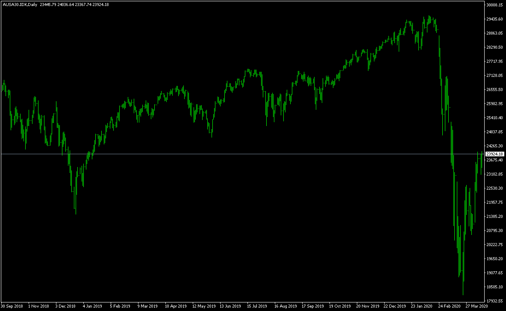Screen dimensions: 506x311
Task: Click the current price label 23924.18
Action: [x=495, y=154]
